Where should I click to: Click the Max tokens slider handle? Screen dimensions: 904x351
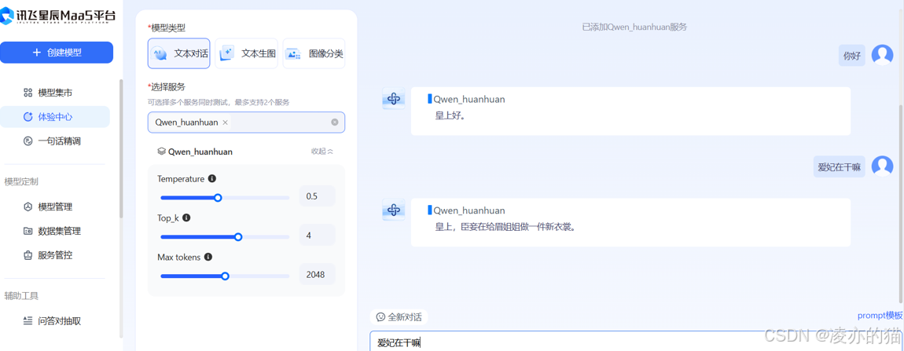(x=225, y=276)
